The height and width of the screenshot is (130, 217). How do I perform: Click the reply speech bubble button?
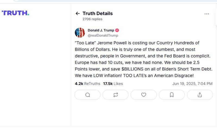click(x=87, y=95)
